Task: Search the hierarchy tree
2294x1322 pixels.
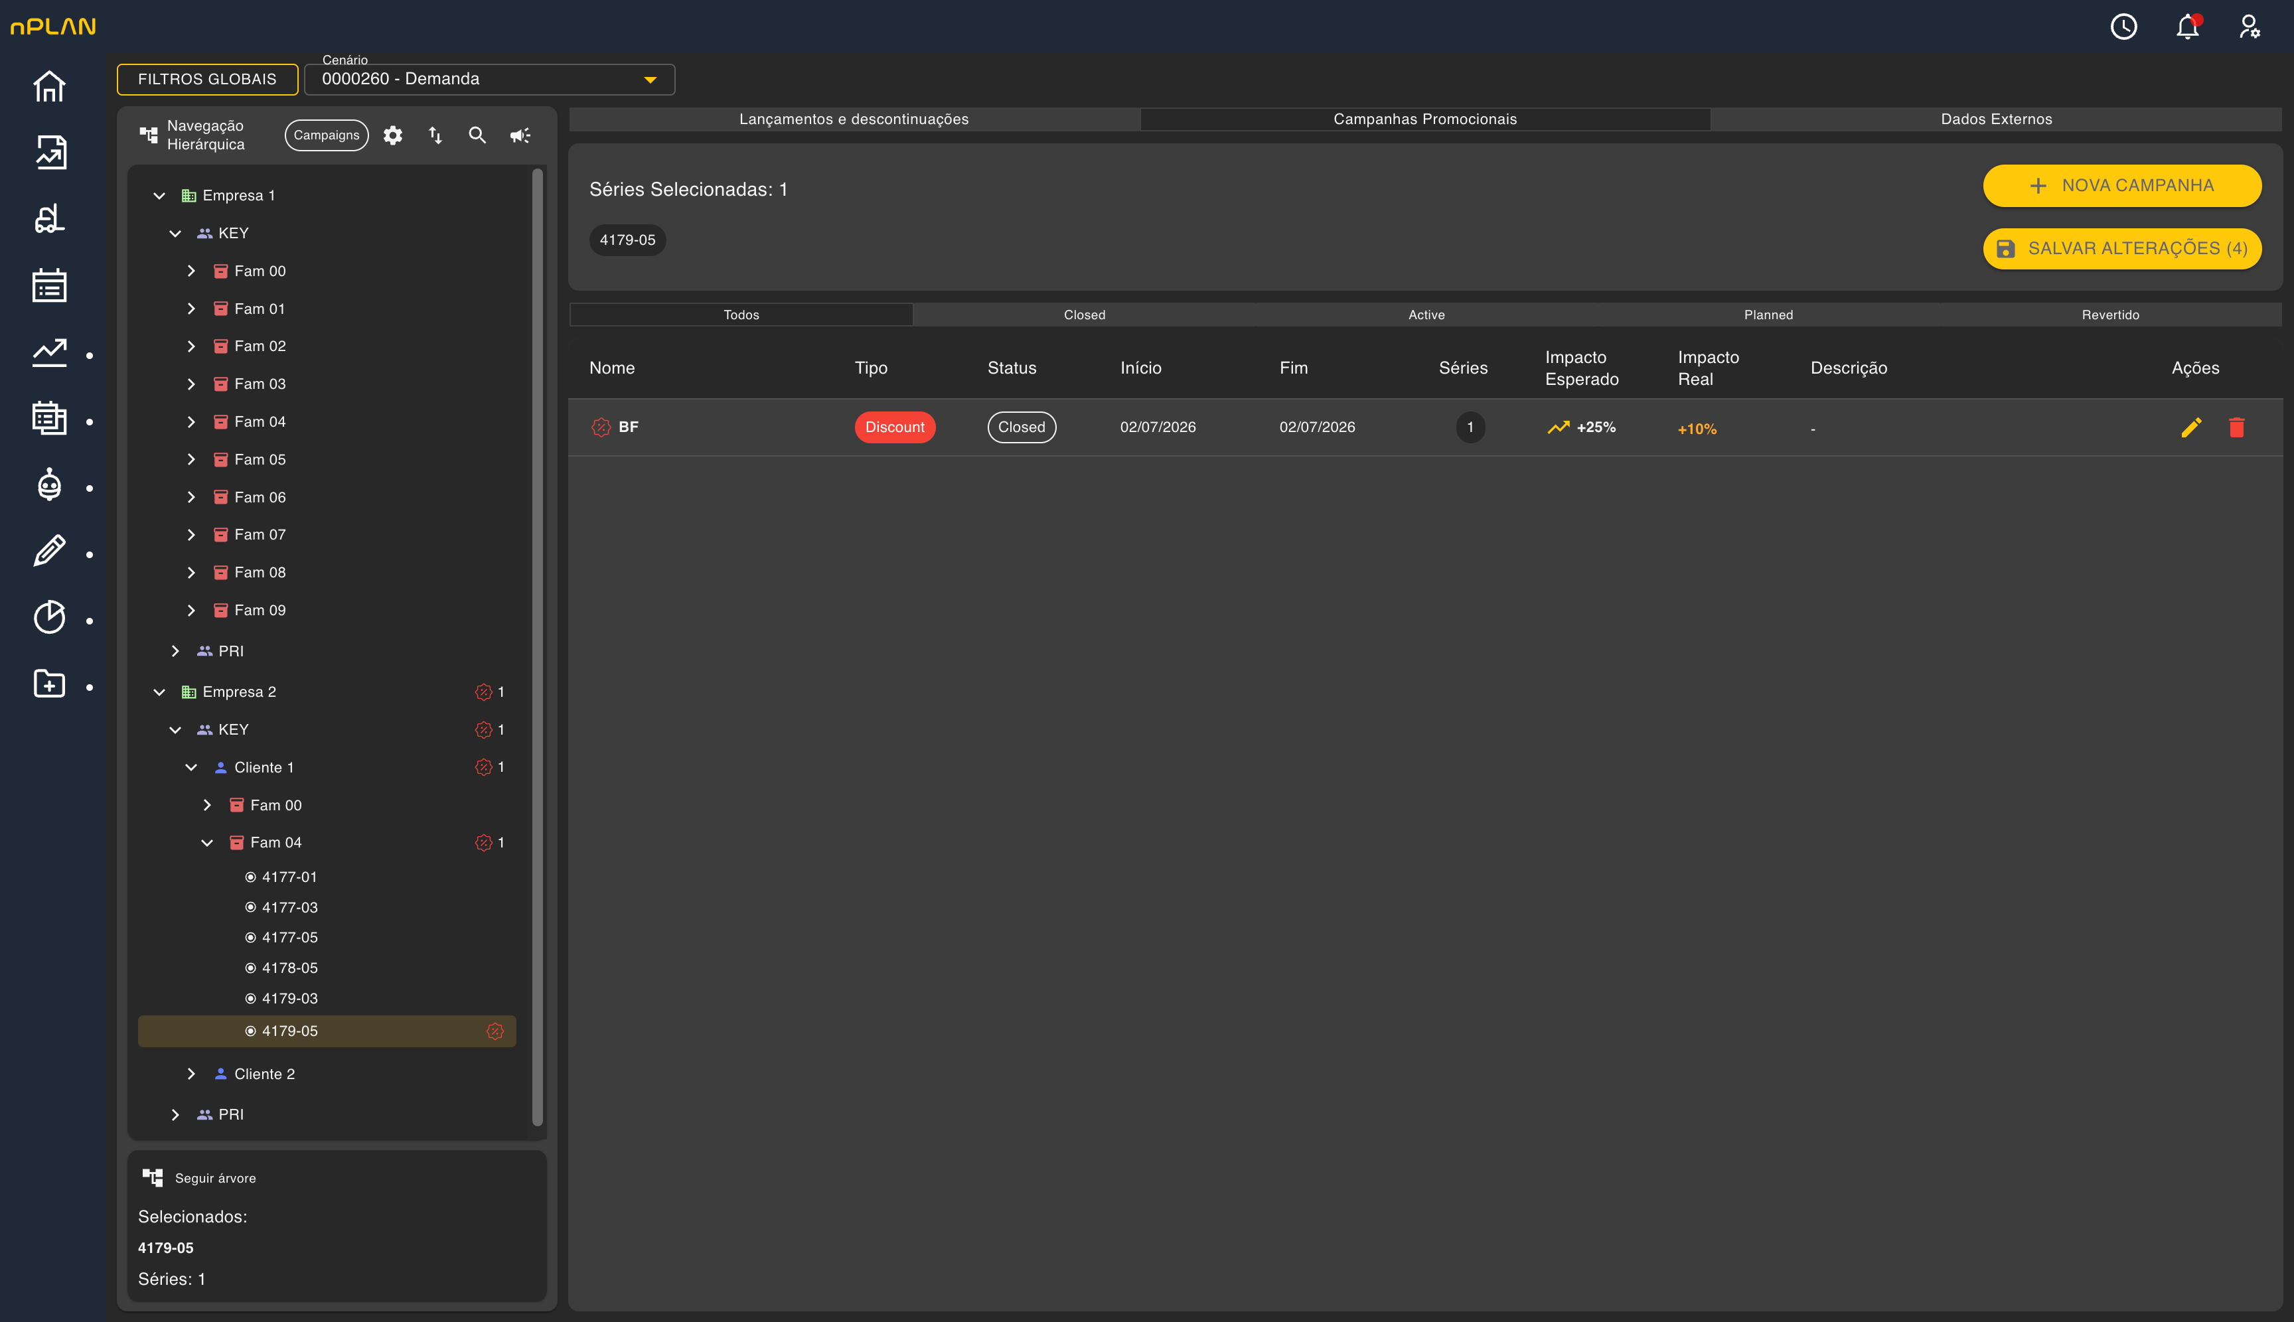Action: tap(477, 135)
